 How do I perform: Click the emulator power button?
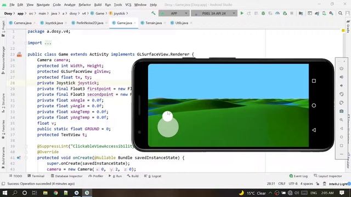pyautogui.click(x=341, y=68)
